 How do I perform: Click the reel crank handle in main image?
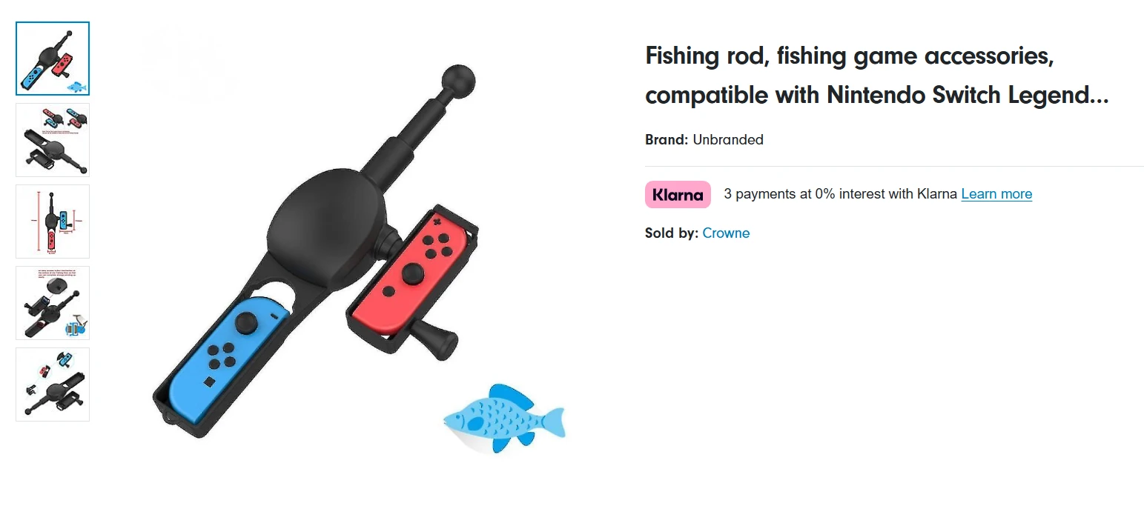click(436, 339)
